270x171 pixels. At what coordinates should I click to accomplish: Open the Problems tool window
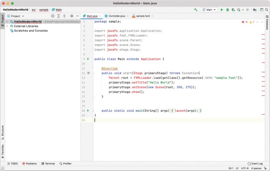tap(30, 163)
